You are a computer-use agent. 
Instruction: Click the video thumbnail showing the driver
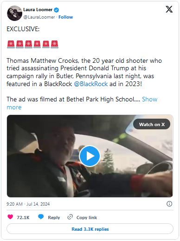tap(90, 156)
